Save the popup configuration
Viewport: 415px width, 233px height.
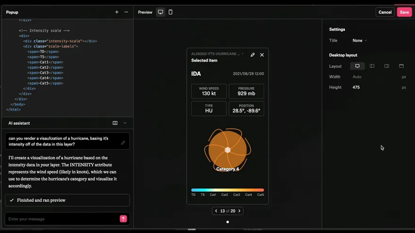click(x=404, y=12)
